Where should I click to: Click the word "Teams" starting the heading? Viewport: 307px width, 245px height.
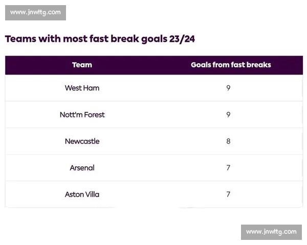(x=20, y=39)
